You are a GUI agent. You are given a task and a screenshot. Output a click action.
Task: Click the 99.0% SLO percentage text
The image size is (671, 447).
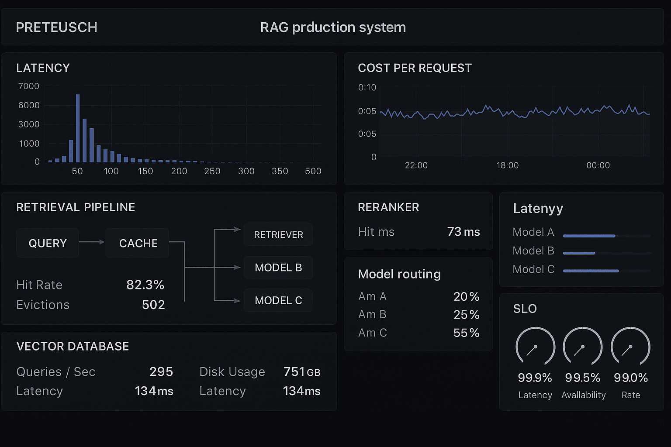[x=631, y=378]
